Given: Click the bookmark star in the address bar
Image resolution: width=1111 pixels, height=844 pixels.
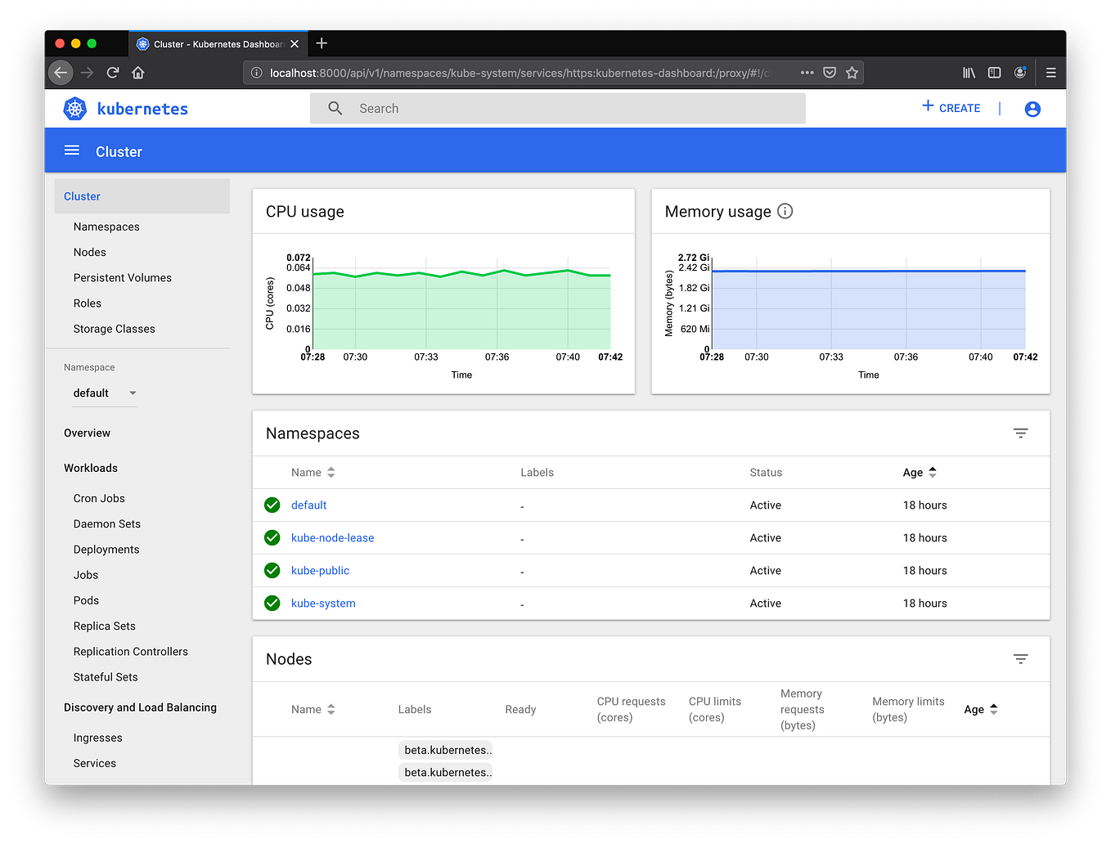Looking at the screenshot, I should coord(852,72).
